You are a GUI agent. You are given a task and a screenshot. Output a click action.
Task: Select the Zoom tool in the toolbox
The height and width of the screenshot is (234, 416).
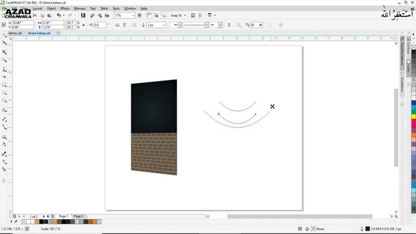4,60
